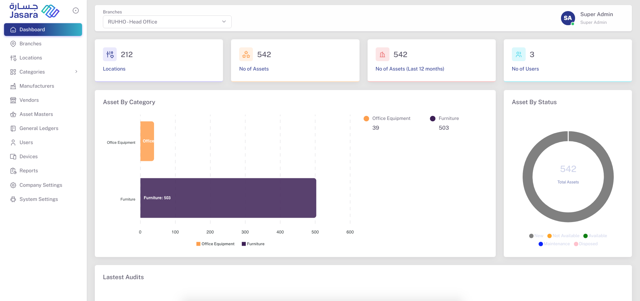Click the purple Furniture bar in chart
The height and width of the screenshot is (301, 640).
coord(228,198)
